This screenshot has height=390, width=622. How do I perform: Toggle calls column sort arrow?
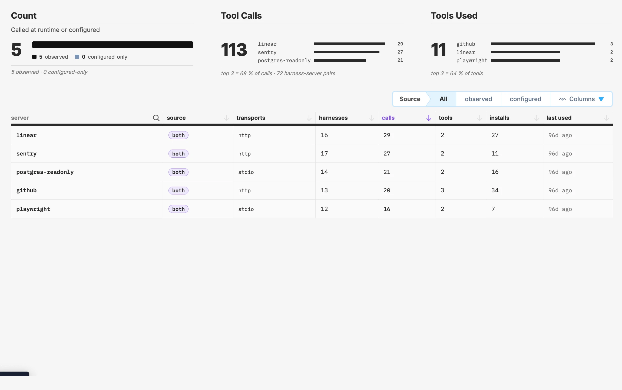(x=429, y=118)
